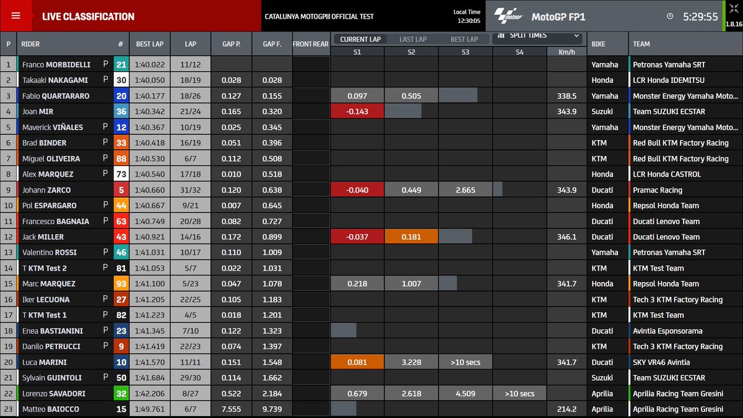Click Baiocco's best lap 1:49.761
The height and width of the screenshot is (418, 743).
click(150, 409)
